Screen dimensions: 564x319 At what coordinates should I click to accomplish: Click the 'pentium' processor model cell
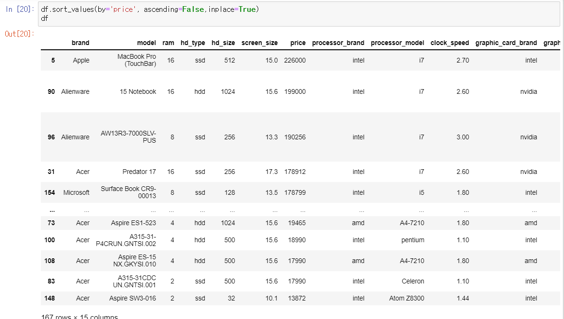tap(413, 240)
